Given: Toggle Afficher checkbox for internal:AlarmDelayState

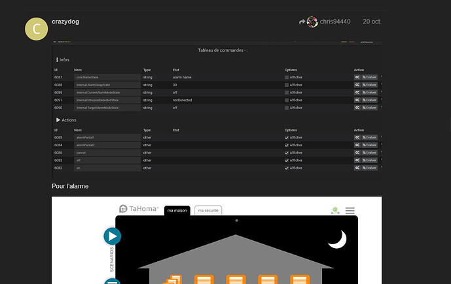Looking at the screenshot, I should (x=287, y=85).
